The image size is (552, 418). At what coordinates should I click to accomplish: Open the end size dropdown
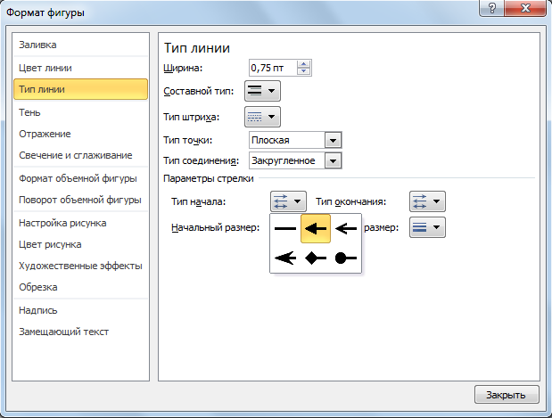coord(427,227)
